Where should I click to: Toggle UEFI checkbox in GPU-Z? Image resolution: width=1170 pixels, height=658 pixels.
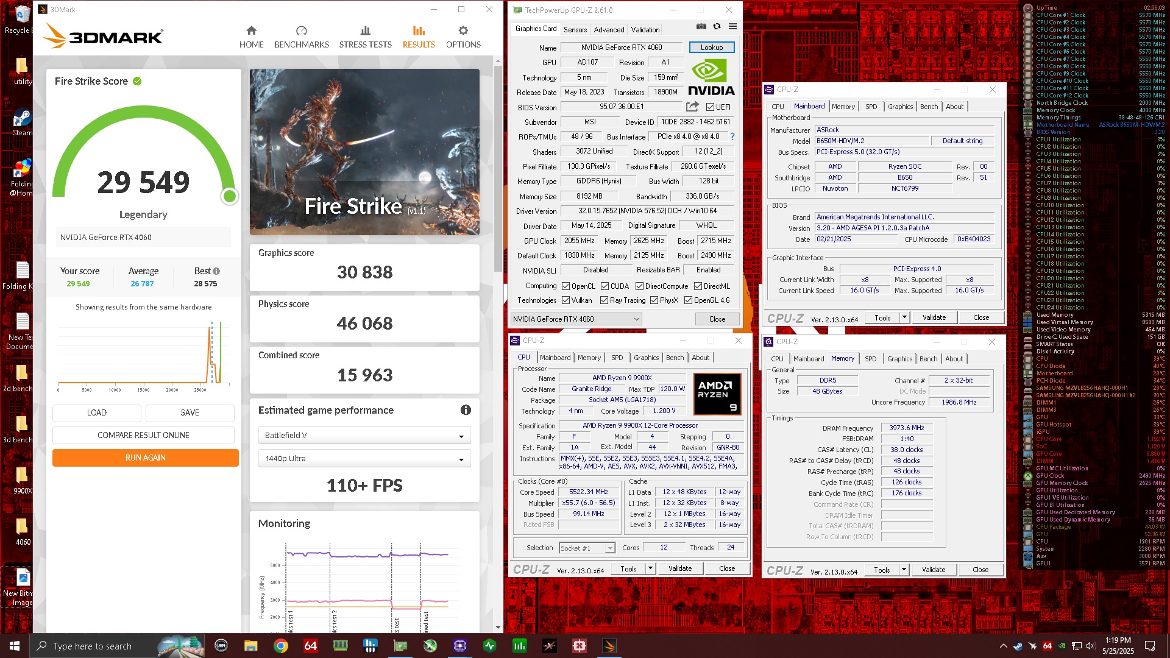click(x=710, y=107)
